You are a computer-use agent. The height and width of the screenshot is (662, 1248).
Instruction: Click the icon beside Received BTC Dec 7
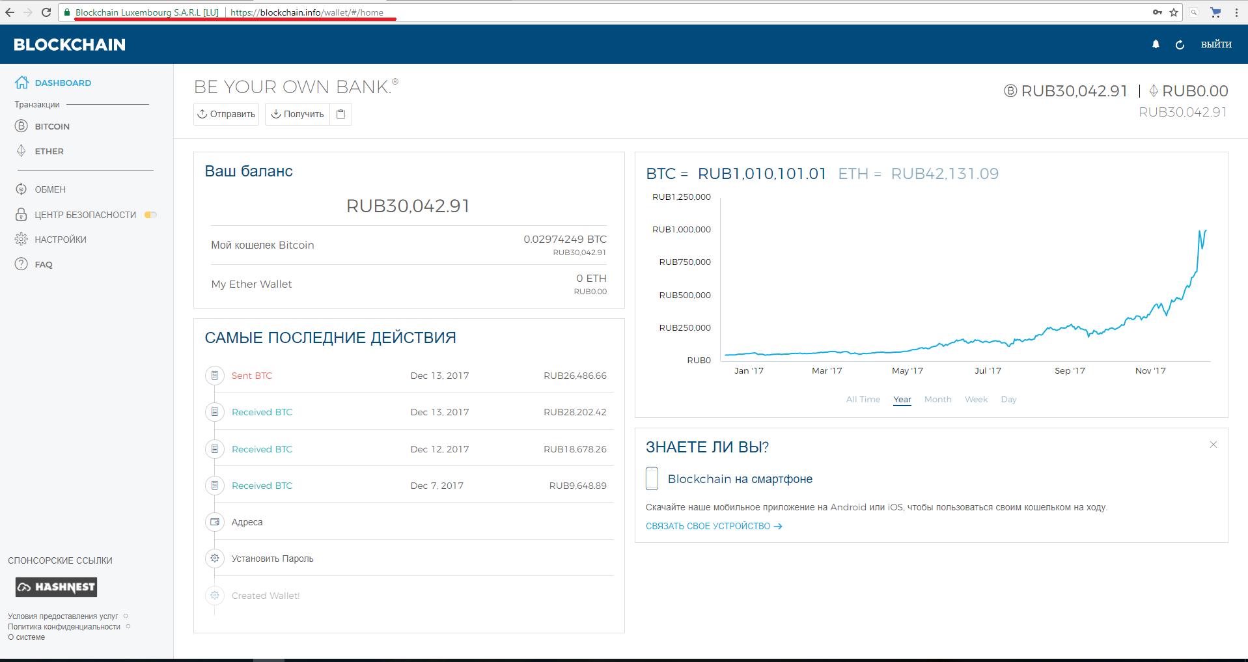[215, 486]
